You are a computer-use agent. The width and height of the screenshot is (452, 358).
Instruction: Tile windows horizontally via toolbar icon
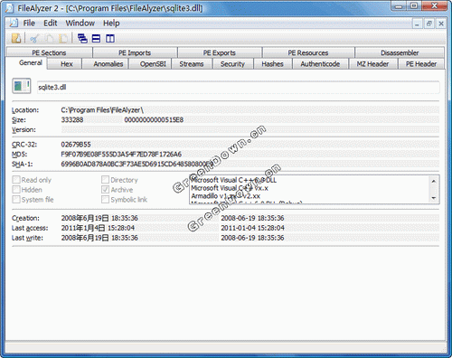click(96, 38)
